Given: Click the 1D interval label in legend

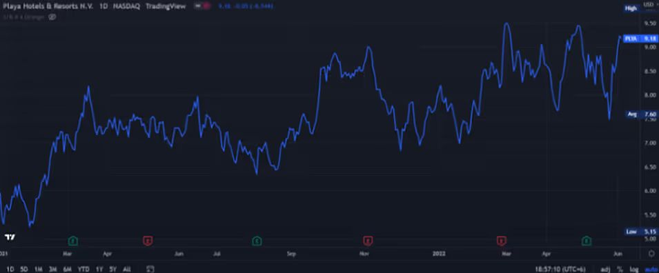Looking at the screenshot, I should pos(103,6).
